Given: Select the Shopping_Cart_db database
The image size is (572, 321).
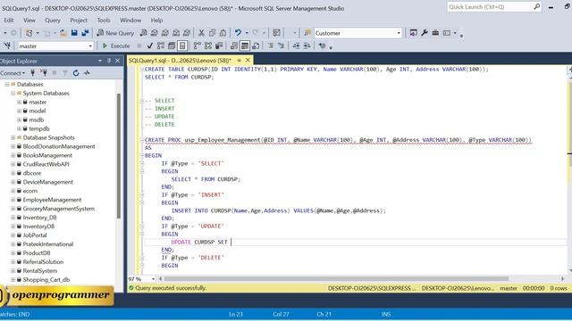Looking at the screenshot, I should point(46,280).
